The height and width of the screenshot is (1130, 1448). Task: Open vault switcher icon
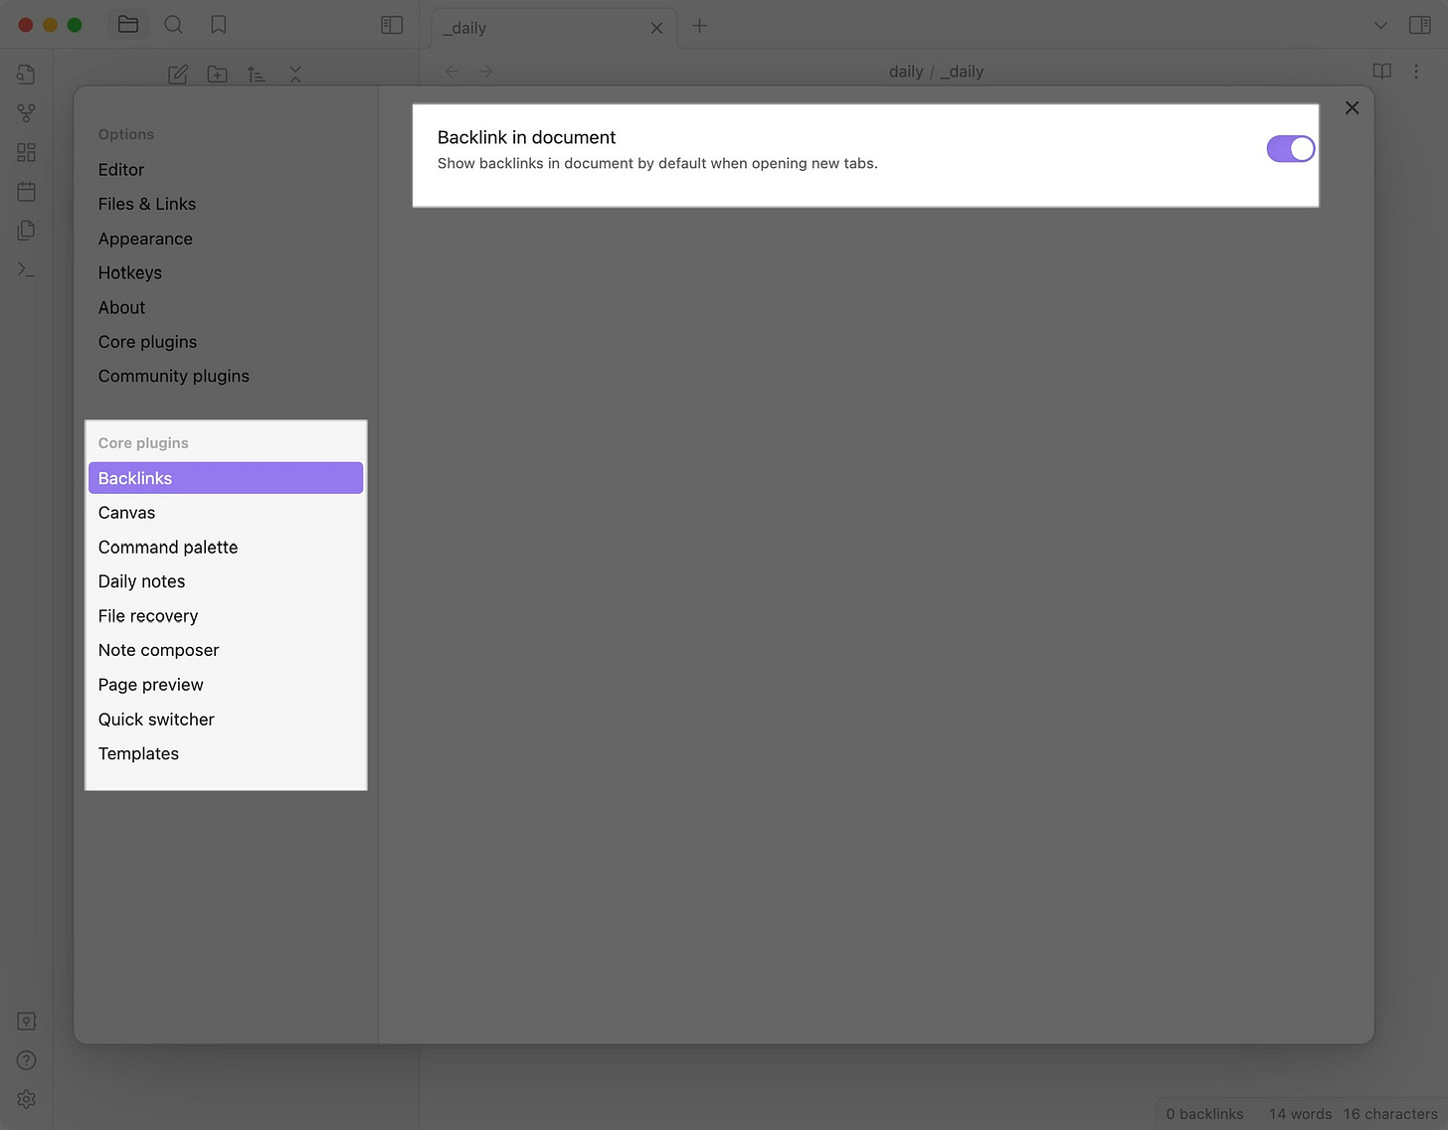point(27,1022)
